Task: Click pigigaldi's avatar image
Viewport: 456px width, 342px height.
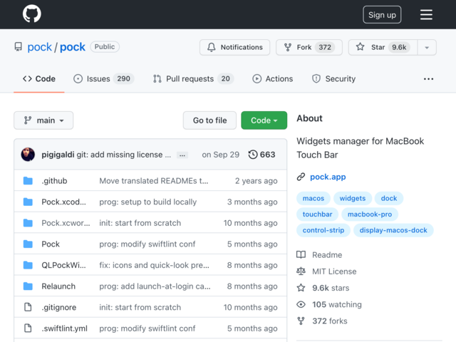Action: tap(28, 155)
